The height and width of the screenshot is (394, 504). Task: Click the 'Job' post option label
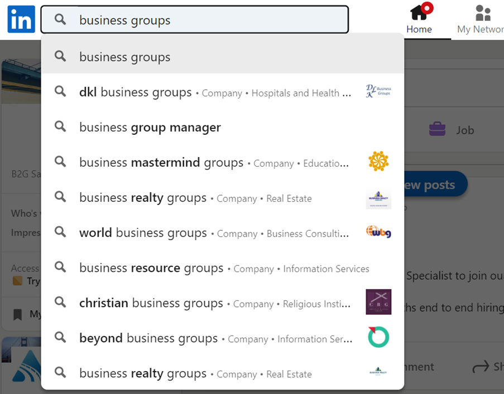pos(465,130)
